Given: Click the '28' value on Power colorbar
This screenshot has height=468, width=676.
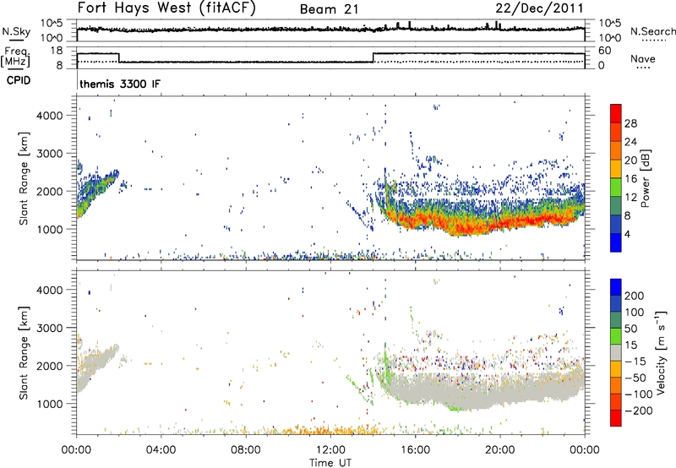Looking at the screenshot, I should 630,123.
